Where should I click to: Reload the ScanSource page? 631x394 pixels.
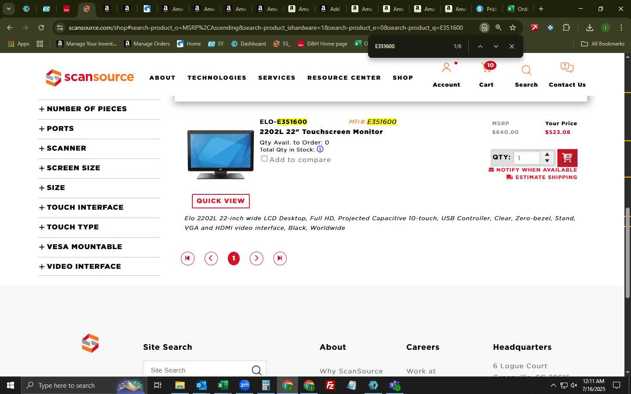pyautogui.click(x=41, y=28)
